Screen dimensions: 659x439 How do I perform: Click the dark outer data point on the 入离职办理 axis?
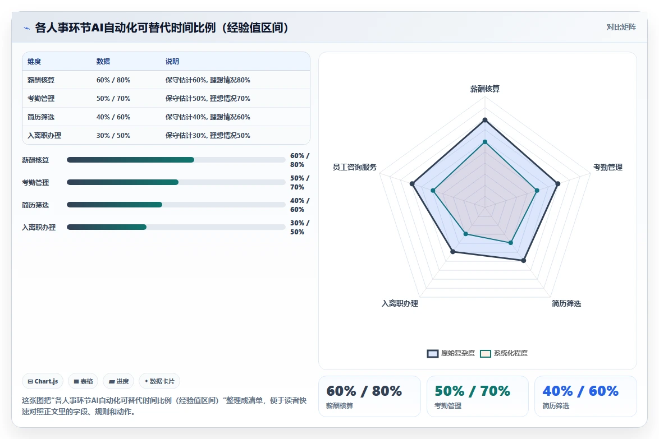pyautogui.click(x=452, y=252)
